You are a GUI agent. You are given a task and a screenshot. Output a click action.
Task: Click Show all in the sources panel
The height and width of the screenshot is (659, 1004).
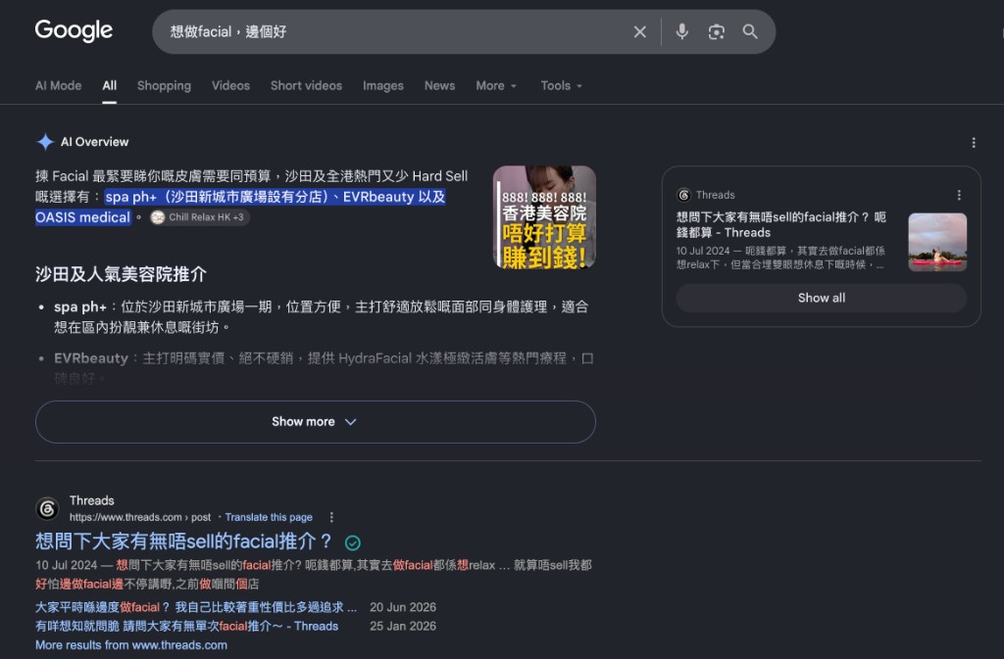[x=822, y=298]
